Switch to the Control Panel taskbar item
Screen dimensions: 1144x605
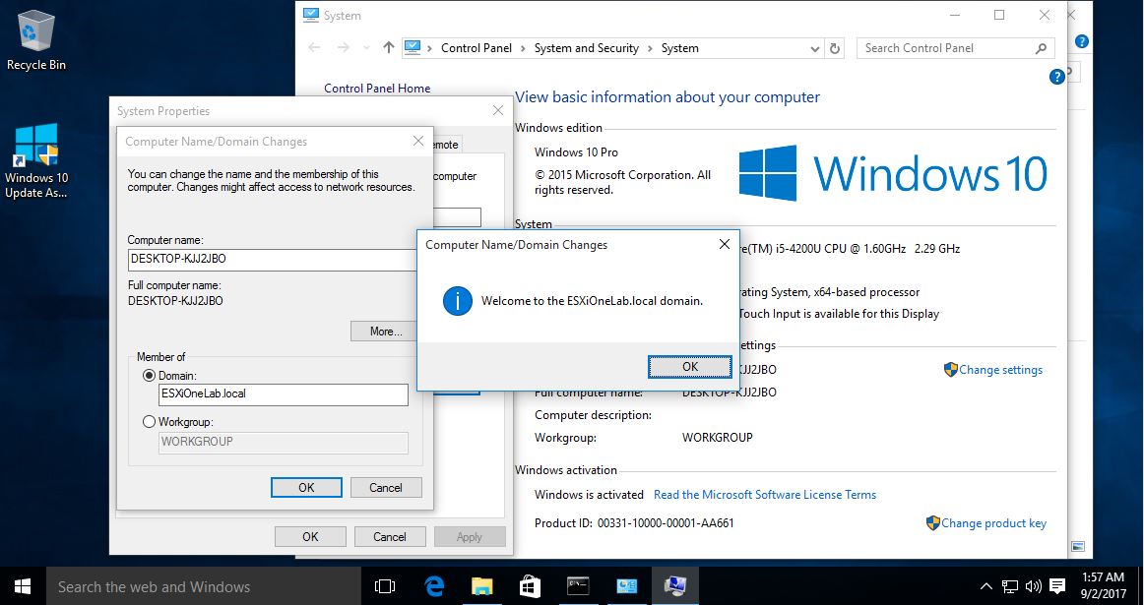[x=627, y=586]
